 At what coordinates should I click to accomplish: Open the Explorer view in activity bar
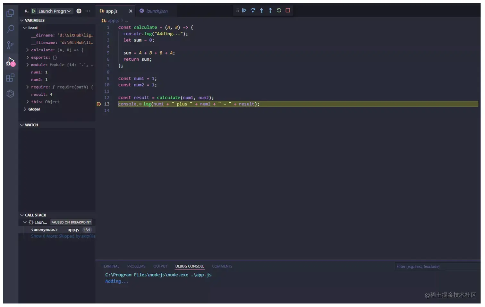click(x=10, y=13)
